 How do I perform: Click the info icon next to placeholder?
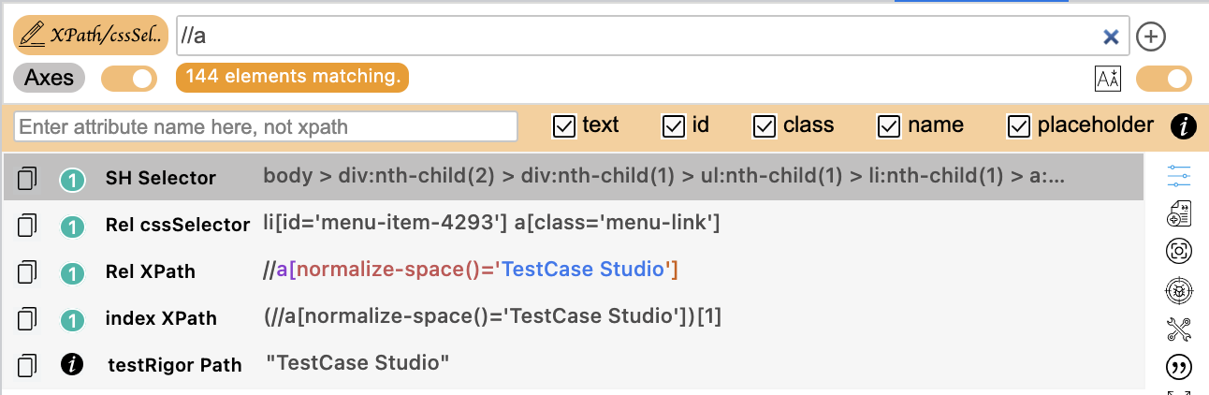coord(1184,126)
